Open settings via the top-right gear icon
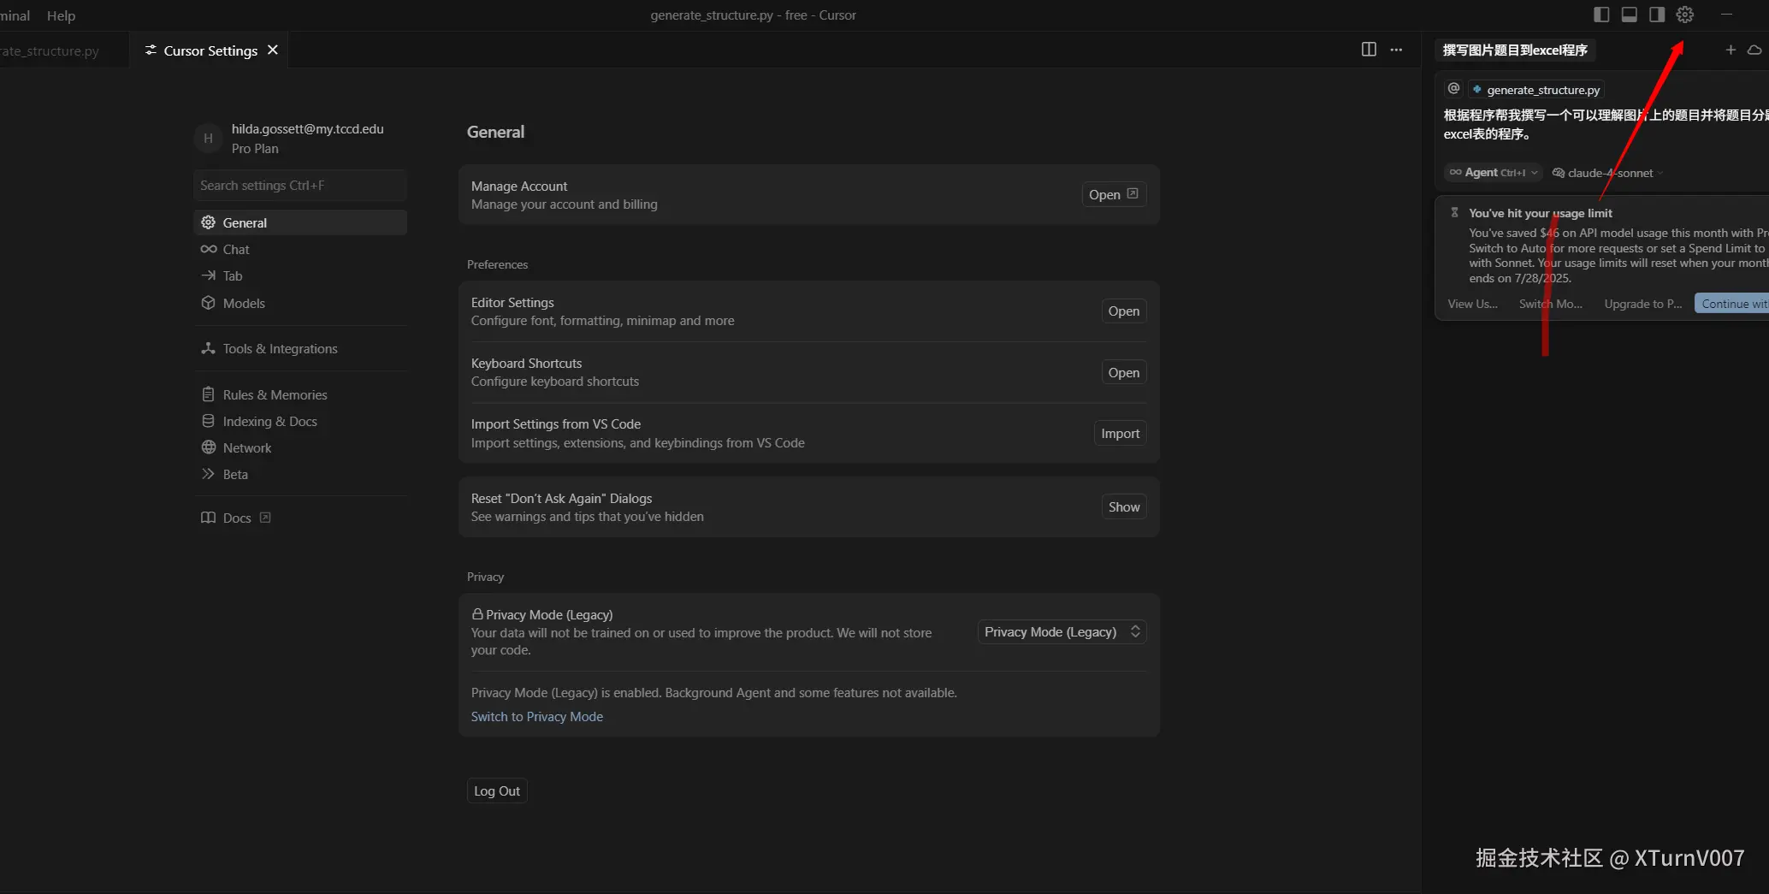The image size is (1769, 894). coord(1684,15)
